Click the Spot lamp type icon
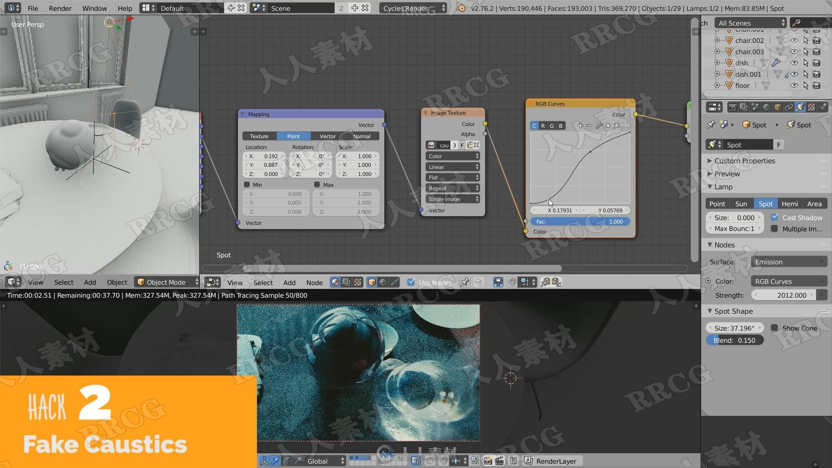The height and width of the screenshot is (468, 832). (x=764, y=203)
